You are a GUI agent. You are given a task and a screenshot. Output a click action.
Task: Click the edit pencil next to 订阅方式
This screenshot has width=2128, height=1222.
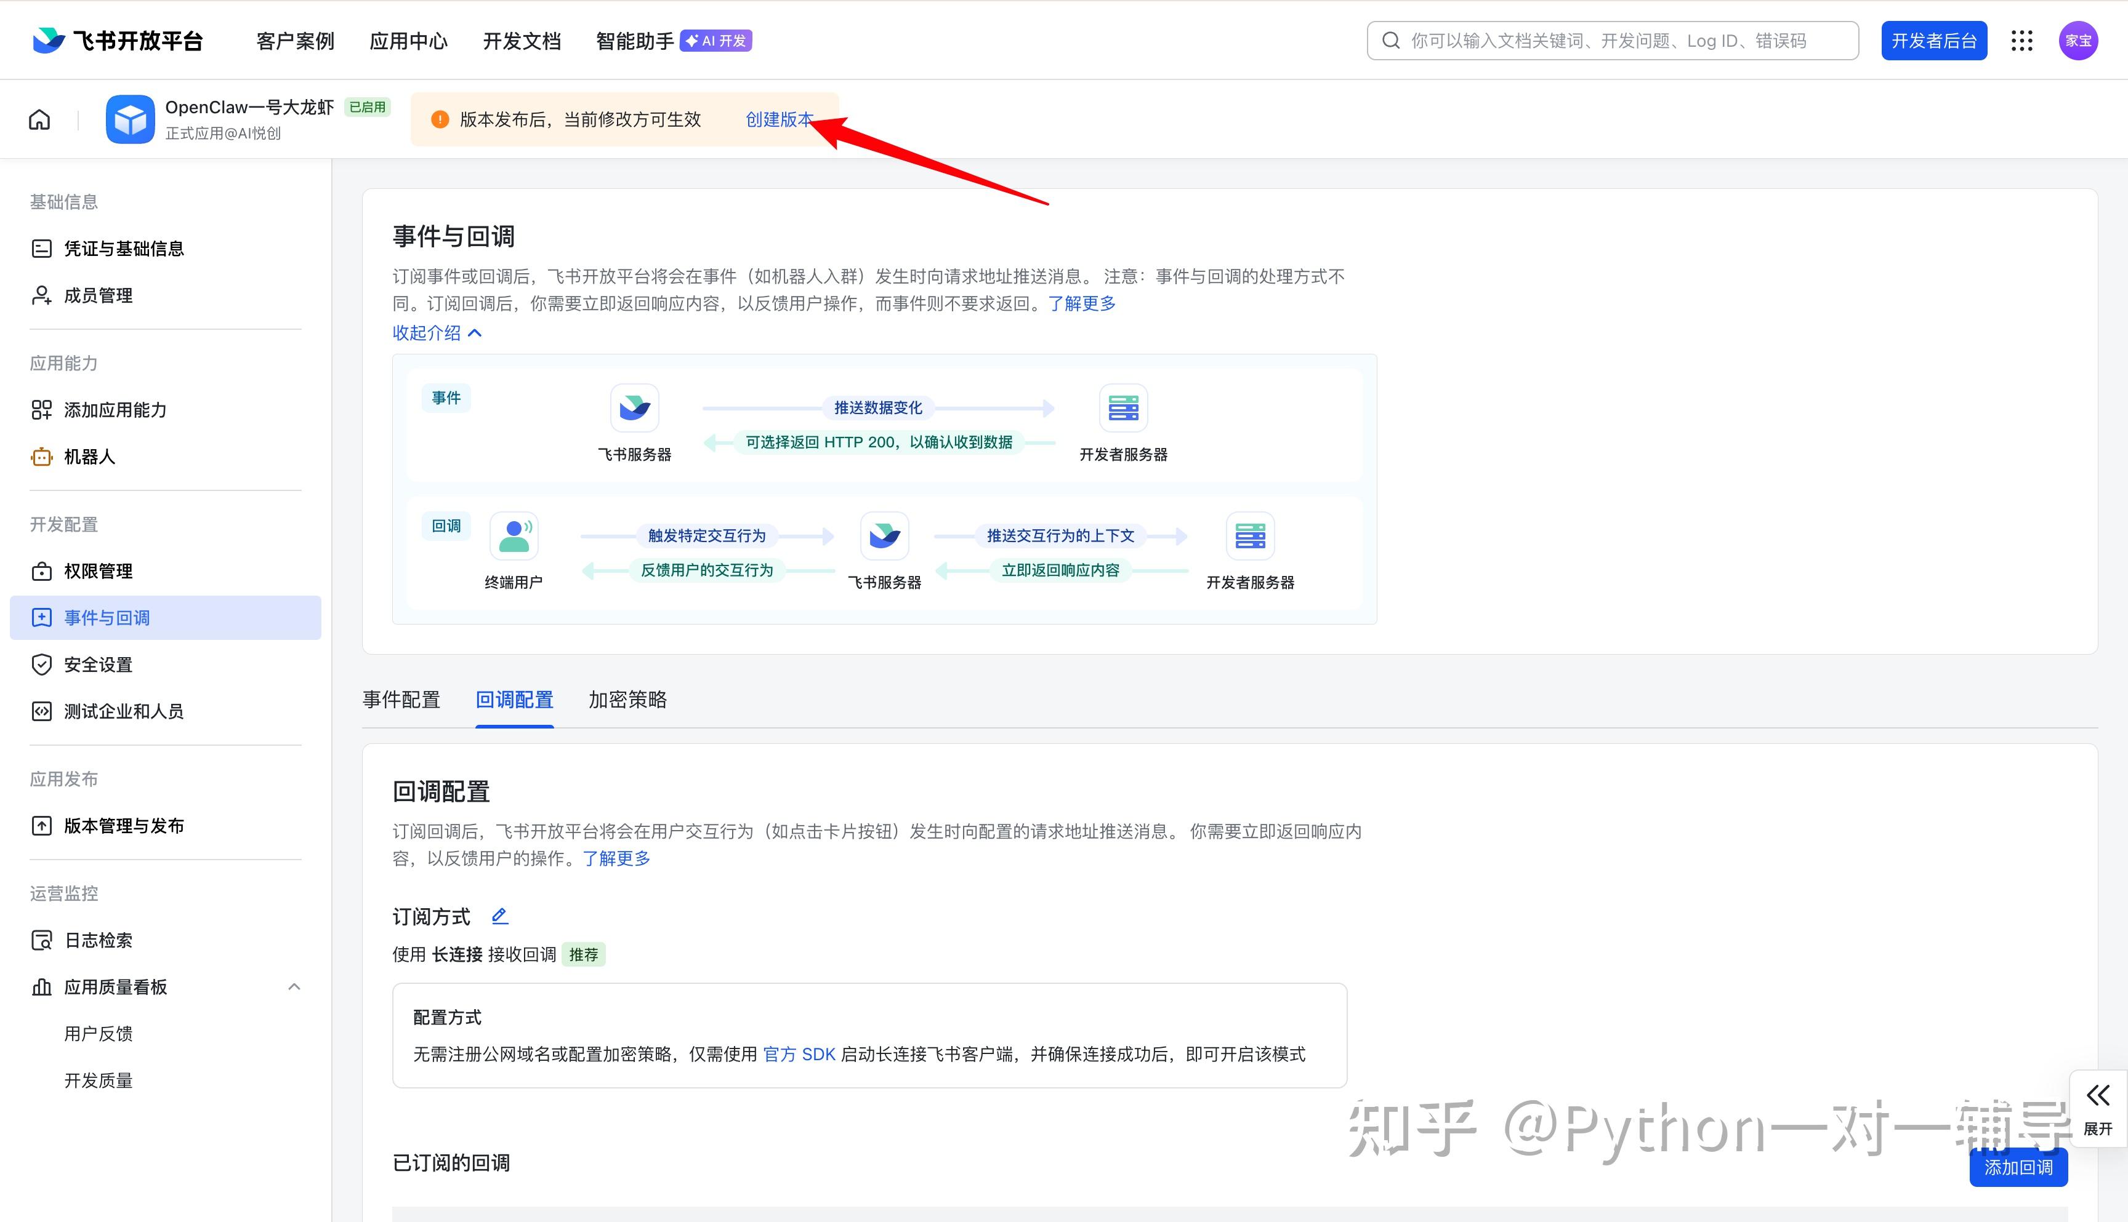click(x=499, y=916)
